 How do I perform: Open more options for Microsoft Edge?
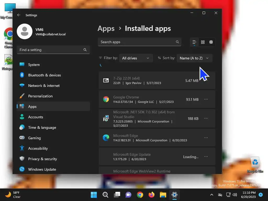(x=206, y=138)
